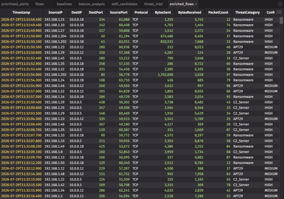Click the DestIP column header
This screenshot has height=199, width=284.
(77, 12)
